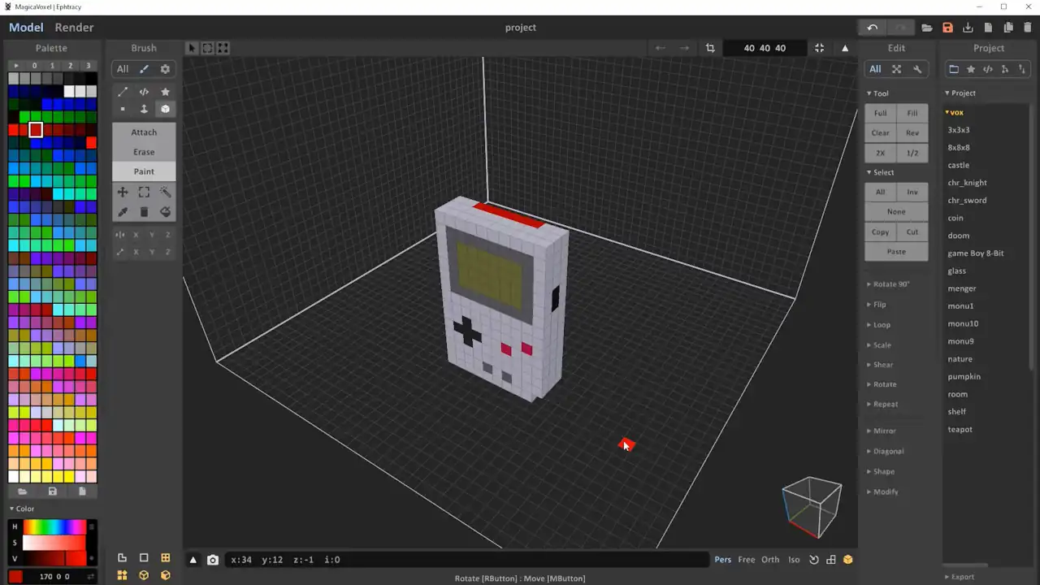The height and width of the screenshot is (585, 1040).
Task: Take a screenshot with the camera icon
Action: (x=213, y=560)
